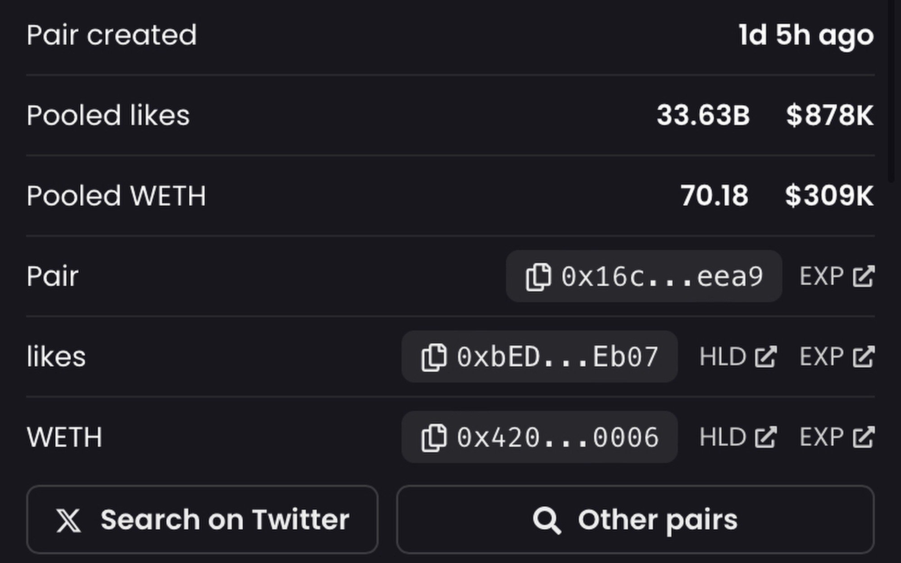The height and width of the screenshot is (563, 901).
Task: Click the magnifier icon in Other pairs
Action: click(x=546, y=520)
